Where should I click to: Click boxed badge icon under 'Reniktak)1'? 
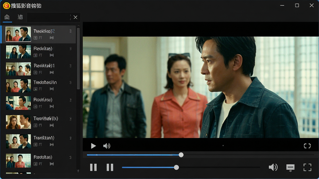click(36, 72)
